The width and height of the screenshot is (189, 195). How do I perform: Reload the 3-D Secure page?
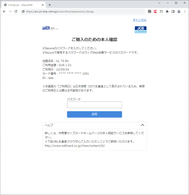point(16,12)
